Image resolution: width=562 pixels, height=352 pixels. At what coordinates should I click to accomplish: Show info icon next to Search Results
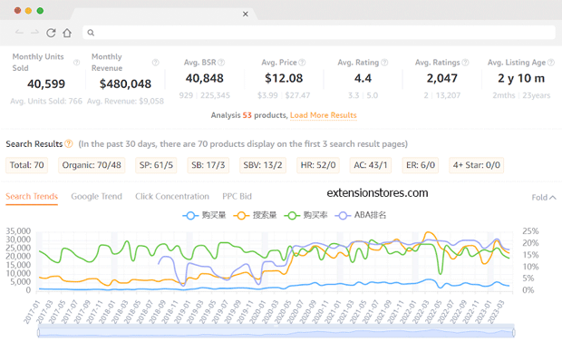(x=69, y=144)
